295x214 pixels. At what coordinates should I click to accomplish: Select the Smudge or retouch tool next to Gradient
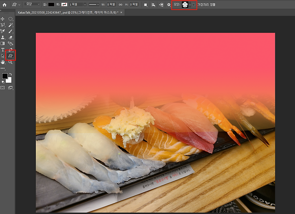pyautogui.click(x=10, y=44)
